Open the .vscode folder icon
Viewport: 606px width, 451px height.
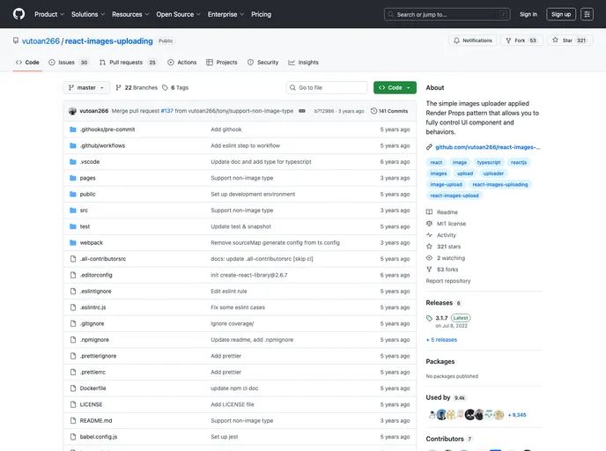(72, 162)
